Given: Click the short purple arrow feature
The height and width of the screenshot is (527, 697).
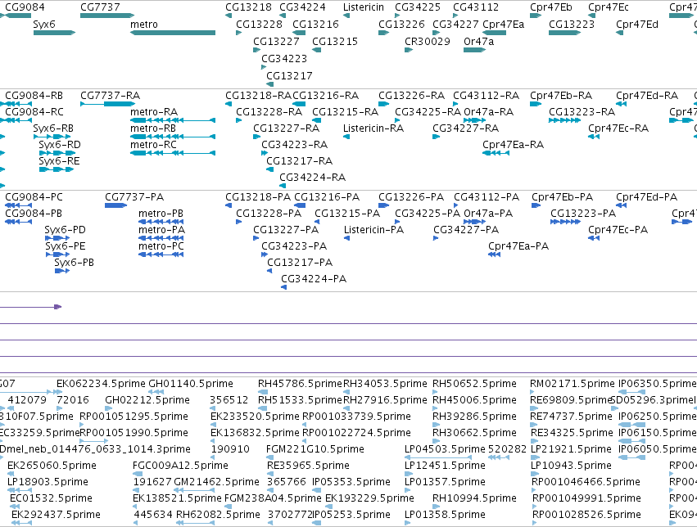Looking at the screenshot, I should pos(30,307).
